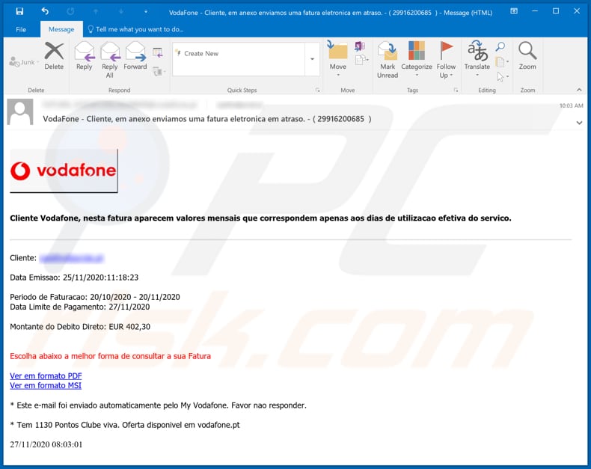This screenshot has width=591, height=469.
Task: Open the Tags dialog launcher
Action: (x=456, y=90)
